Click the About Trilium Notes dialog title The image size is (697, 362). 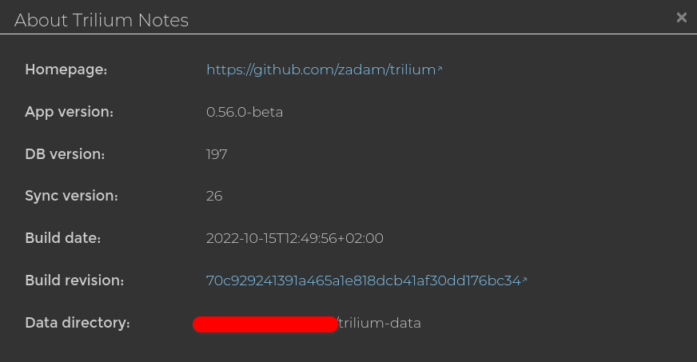click(102, 21)
